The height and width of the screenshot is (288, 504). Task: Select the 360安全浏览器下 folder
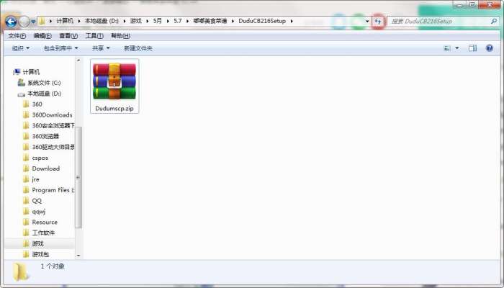click(x=53, y=126)
